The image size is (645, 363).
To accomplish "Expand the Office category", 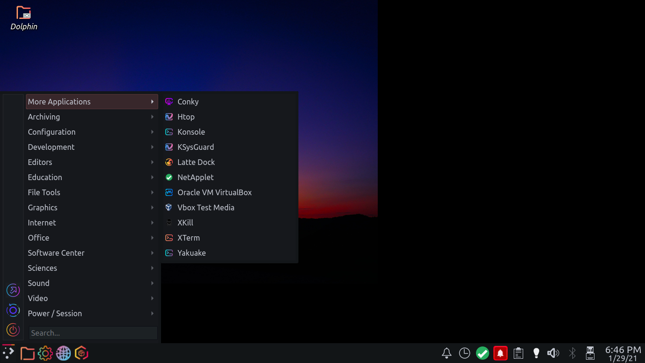I will tap(92, 238).
